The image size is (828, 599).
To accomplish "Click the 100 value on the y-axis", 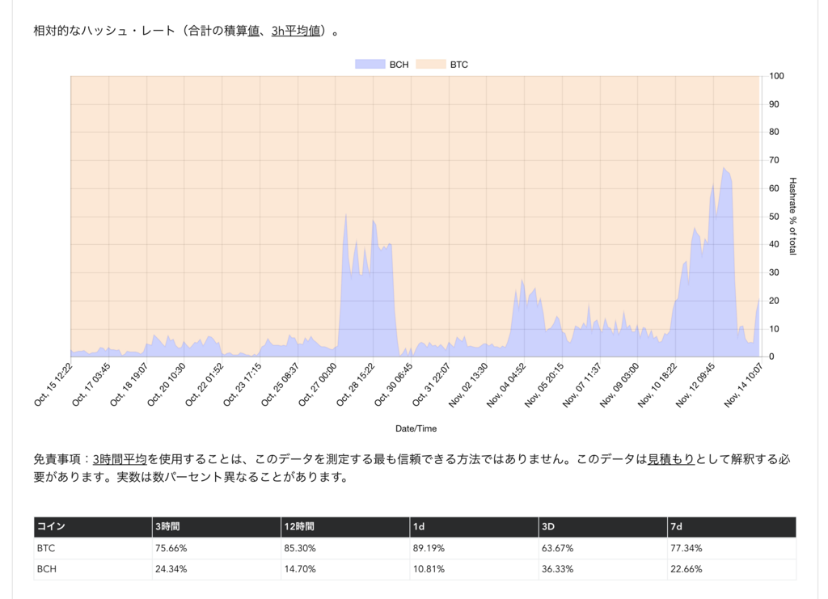I will pos(776,76).
